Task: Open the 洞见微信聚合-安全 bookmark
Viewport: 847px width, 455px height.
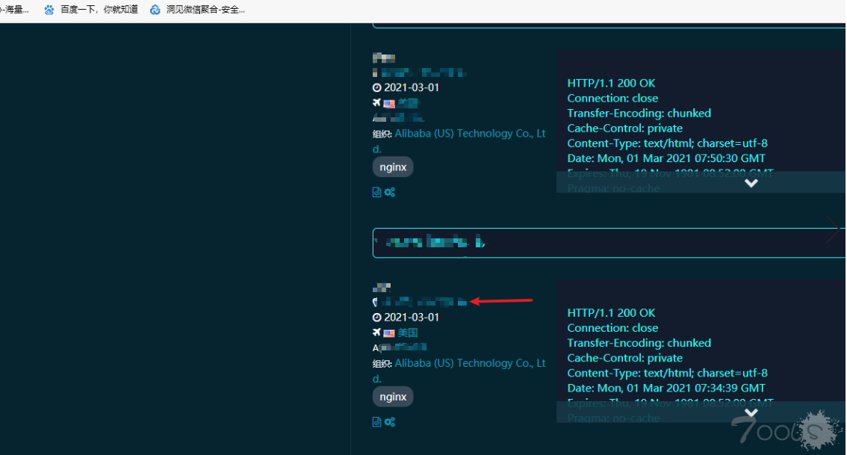Action: click(x=198, y=9)
